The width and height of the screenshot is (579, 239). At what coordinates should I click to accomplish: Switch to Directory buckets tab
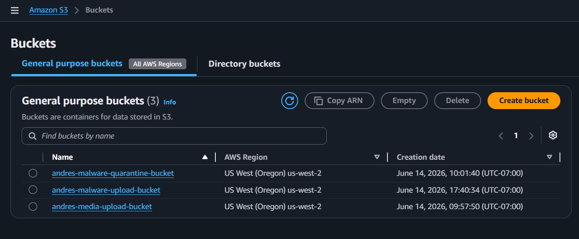(244, 64)
